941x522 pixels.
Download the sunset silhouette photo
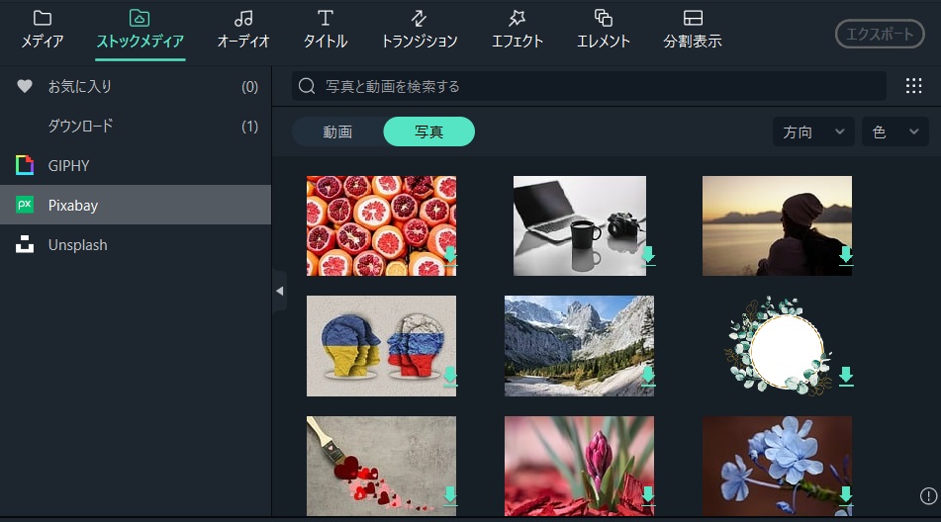point(846,256)
